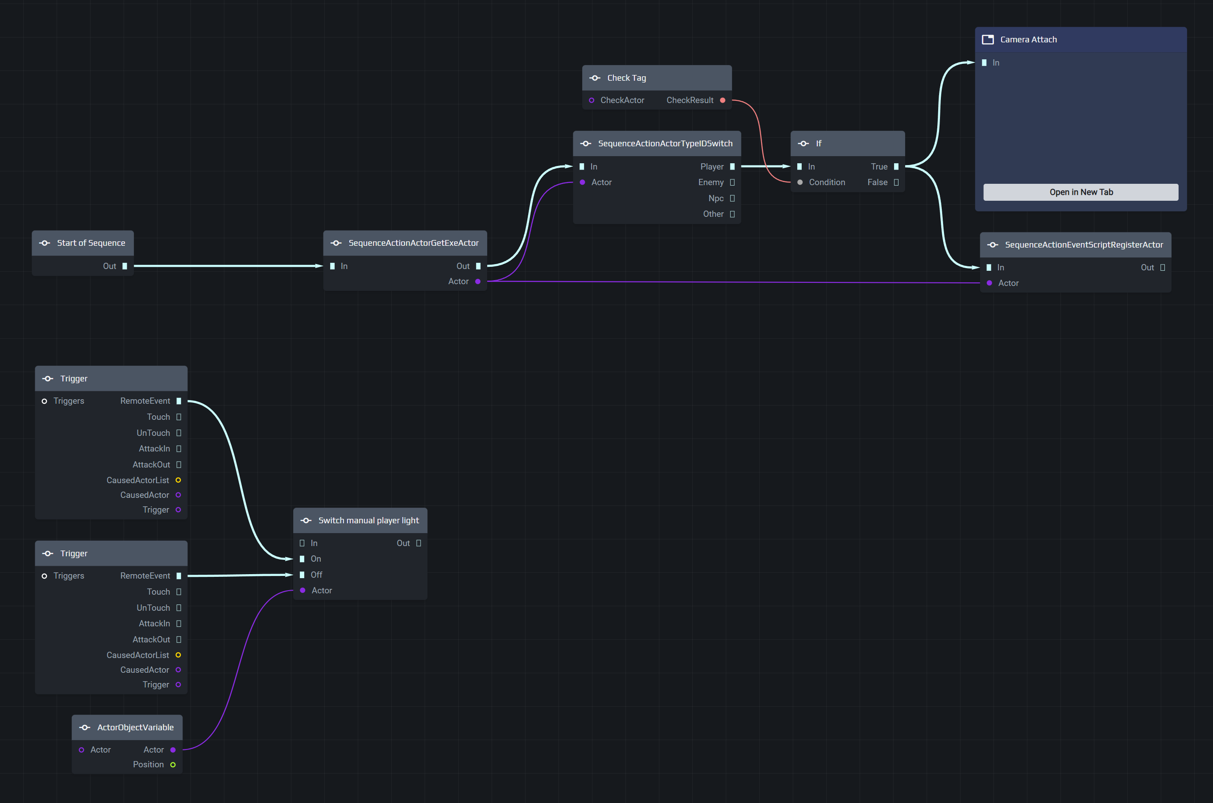The width and height of the screenshot is (1213, 803).
Task: Click the Npc output port
Action: click(x=732, y=198)
